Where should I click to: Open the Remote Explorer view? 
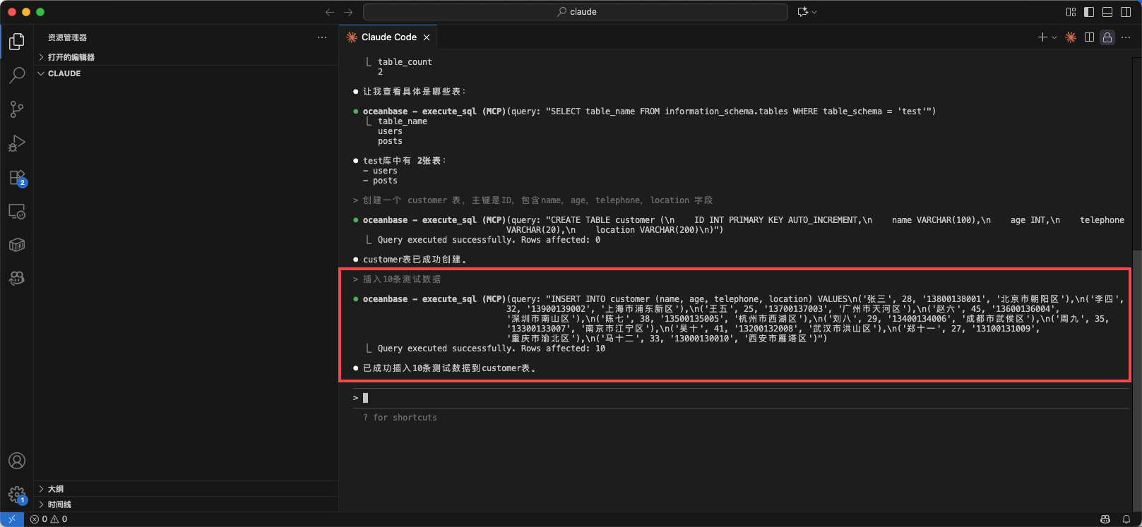tap(17, 211)
